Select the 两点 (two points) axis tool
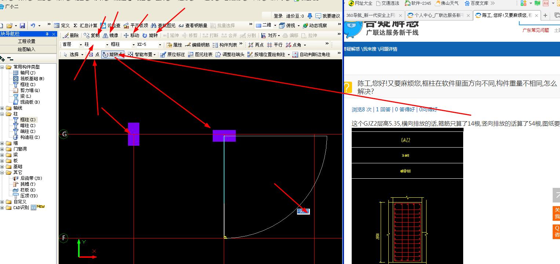The height and width of the screenshot is (264, 560). coord(256,45)
